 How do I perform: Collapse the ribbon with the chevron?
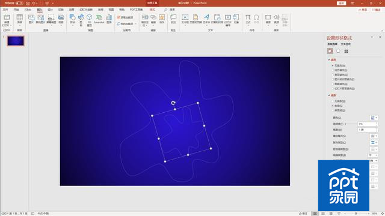pos(382,31)
